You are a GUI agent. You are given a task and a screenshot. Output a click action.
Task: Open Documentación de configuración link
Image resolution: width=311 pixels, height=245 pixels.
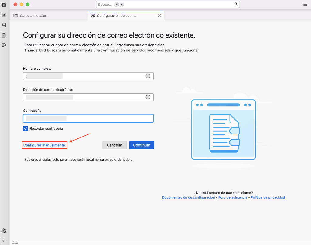tap(188, 197)
